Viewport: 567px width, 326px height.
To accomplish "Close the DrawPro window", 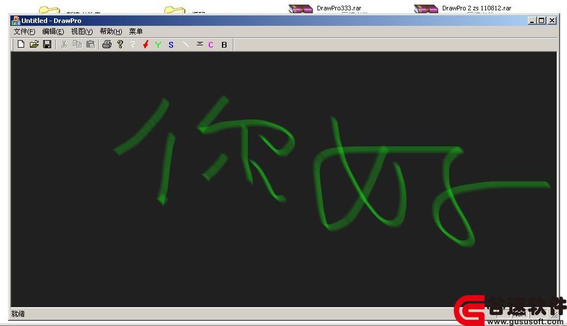I will (552, 21).
